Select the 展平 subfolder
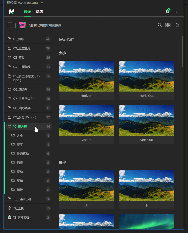This screenshot has width=188, height=233. (30, 144)
